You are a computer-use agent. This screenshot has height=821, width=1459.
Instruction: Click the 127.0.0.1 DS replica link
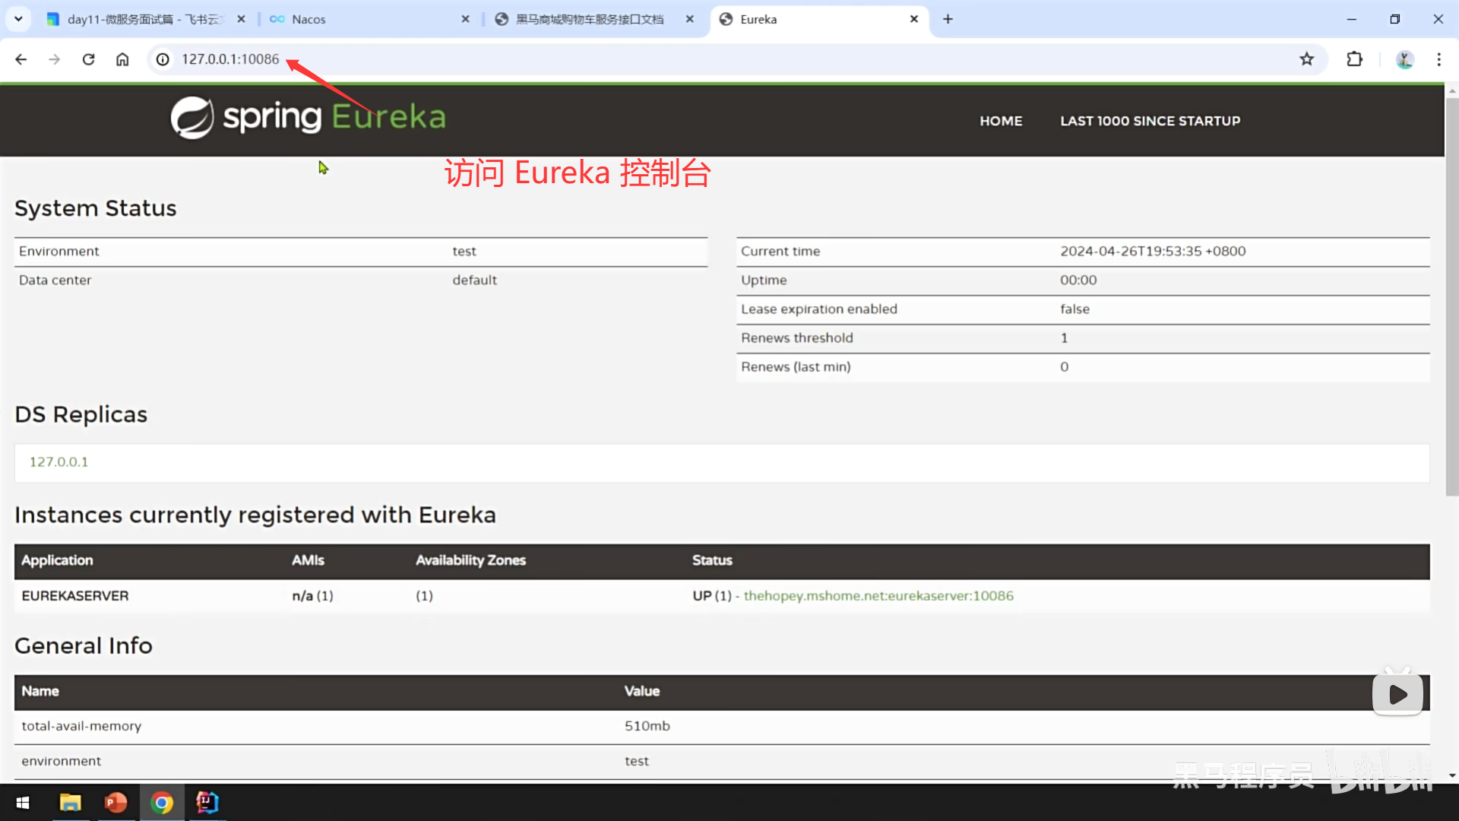pos(59,462)
